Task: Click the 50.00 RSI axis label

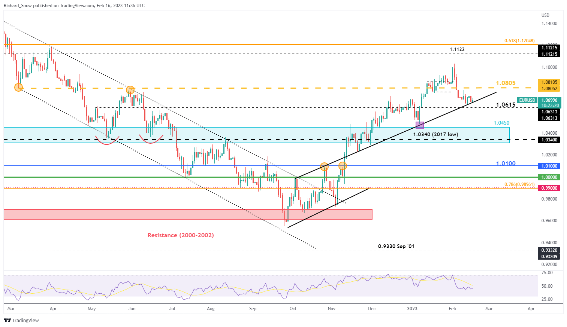Action: click(x=547, y=286)
